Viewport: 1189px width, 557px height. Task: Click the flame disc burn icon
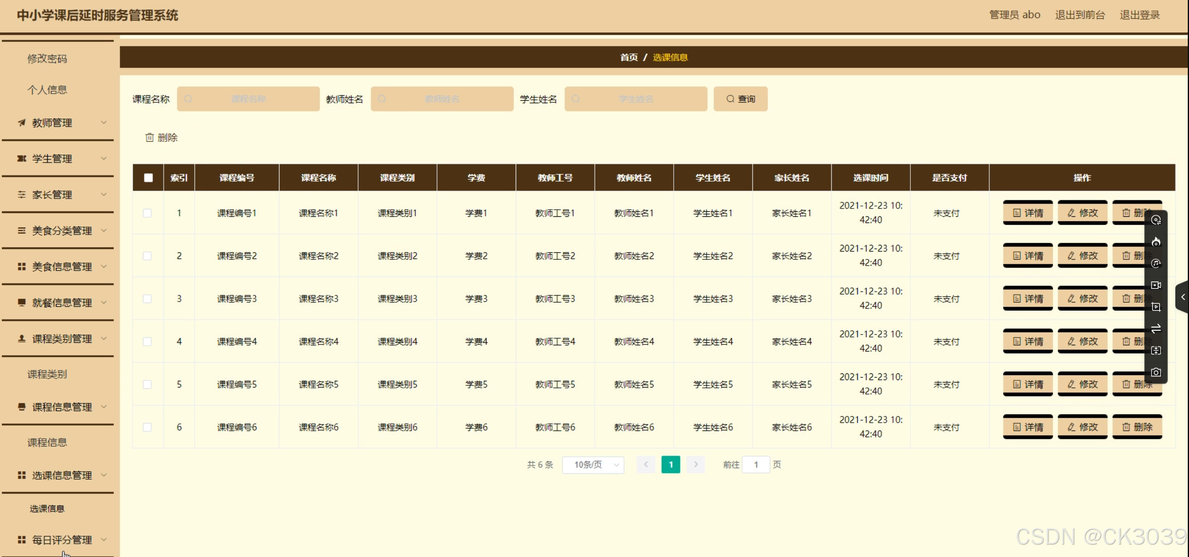(x=1155, y=242)
